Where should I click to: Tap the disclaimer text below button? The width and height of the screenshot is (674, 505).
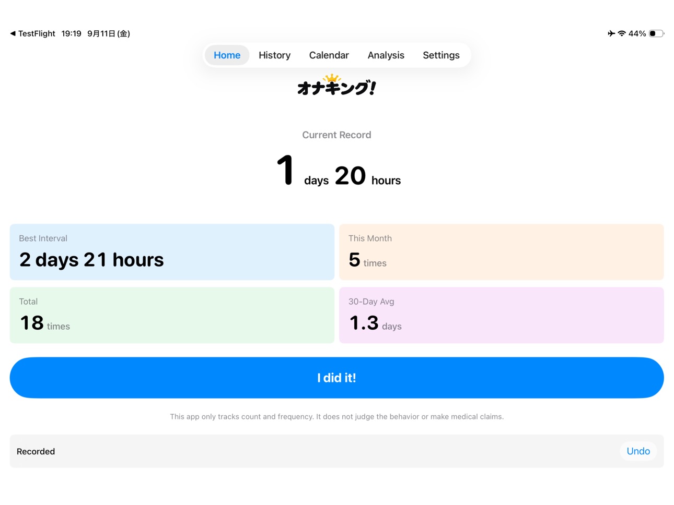336,416
